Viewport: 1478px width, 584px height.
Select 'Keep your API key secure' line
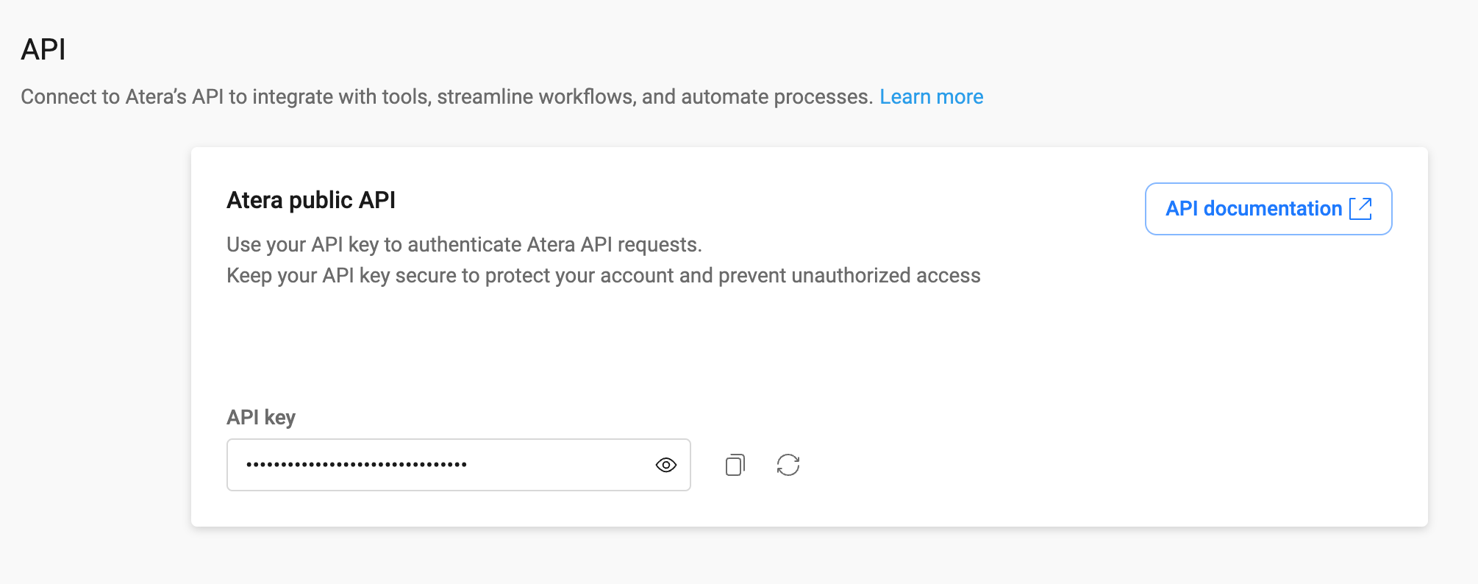pyautogui.click(x=603, y=276)
